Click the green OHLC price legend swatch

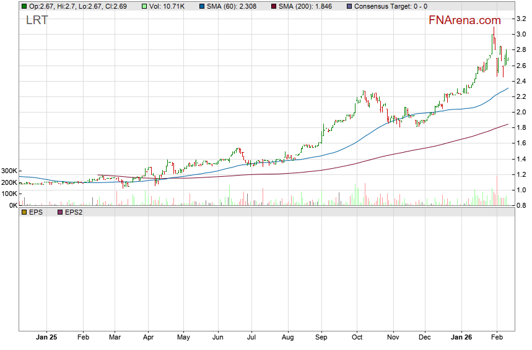pos(24,6)
